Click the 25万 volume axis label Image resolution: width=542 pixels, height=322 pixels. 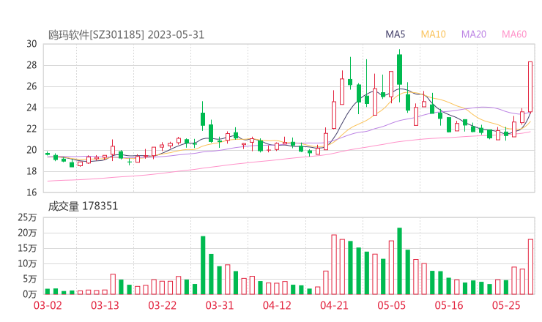click(x=27, y=217)
